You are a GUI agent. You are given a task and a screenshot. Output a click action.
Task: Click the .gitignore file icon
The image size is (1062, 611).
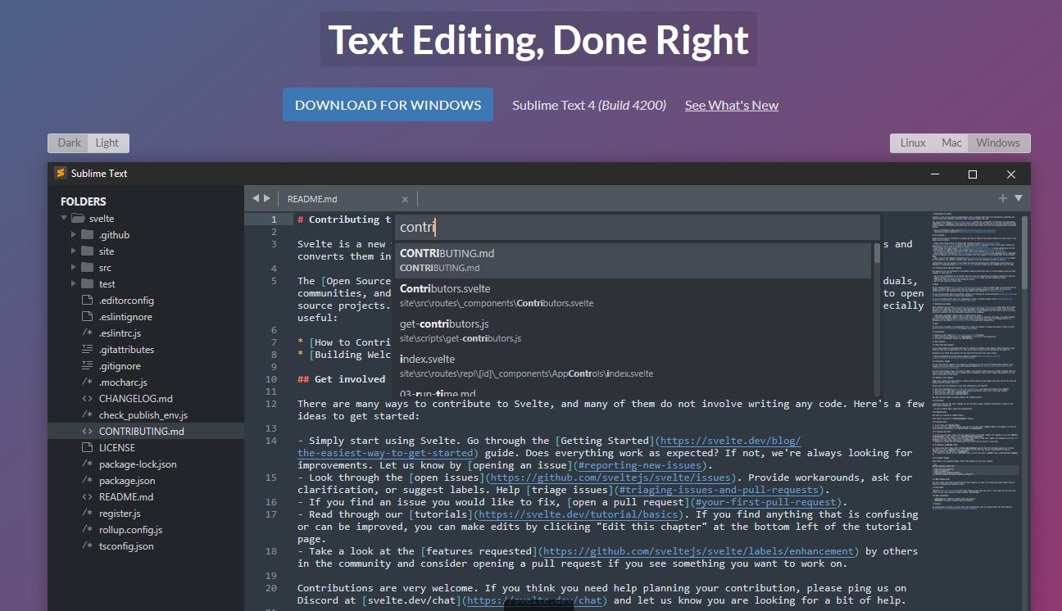88,366
